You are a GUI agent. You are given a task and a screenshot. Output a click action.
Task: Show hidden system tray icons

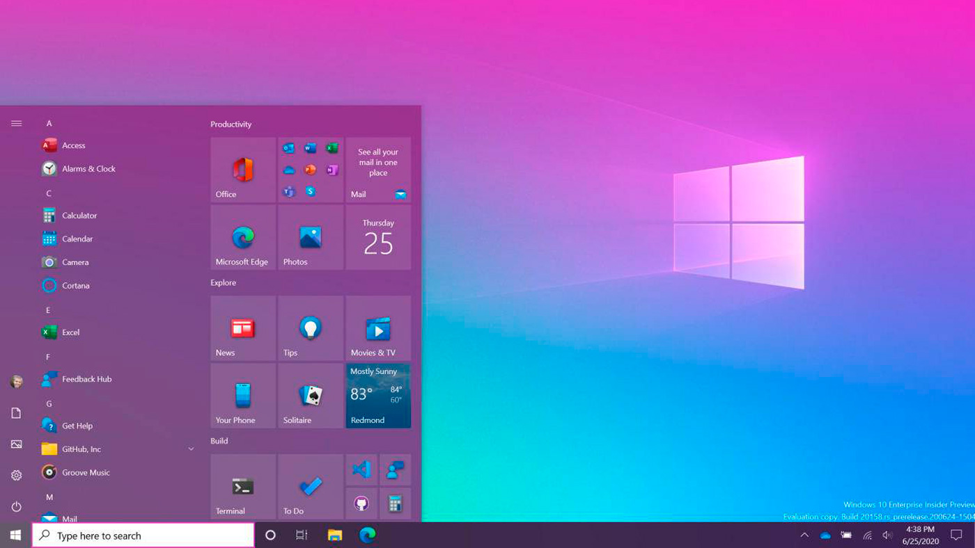804,535
